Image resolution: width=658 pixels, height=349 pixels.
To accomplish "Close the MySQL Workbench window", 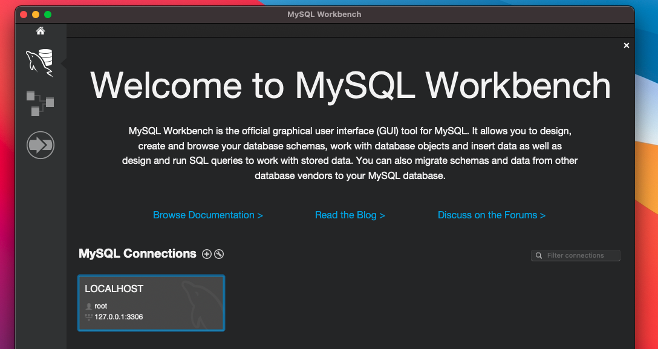I will (24, 15).
